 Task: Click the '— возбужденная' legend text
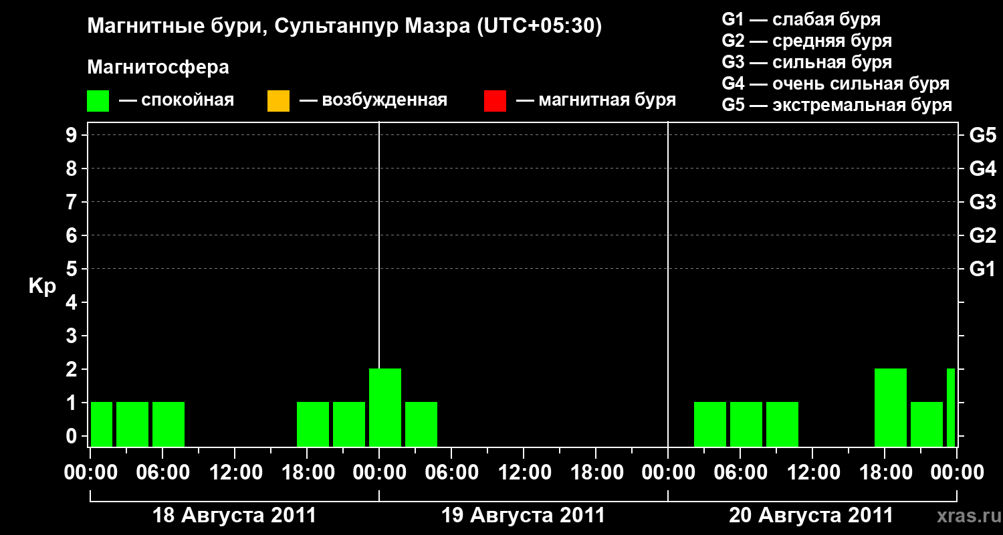pos(373,101)
